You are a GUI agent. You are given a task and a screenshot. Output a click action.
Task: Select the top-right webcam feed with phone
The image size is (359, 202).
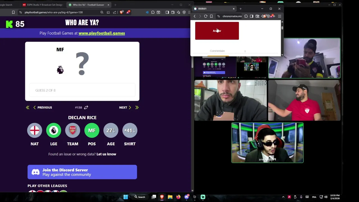pos(304,58)
